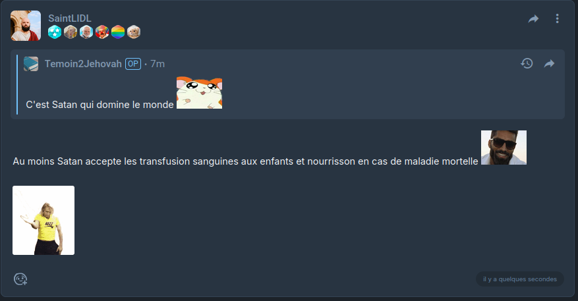Open the Temoin2Jehovah username link
This screenshot has height=301, width=578.
pyautogui.click(x=83, y=64)
